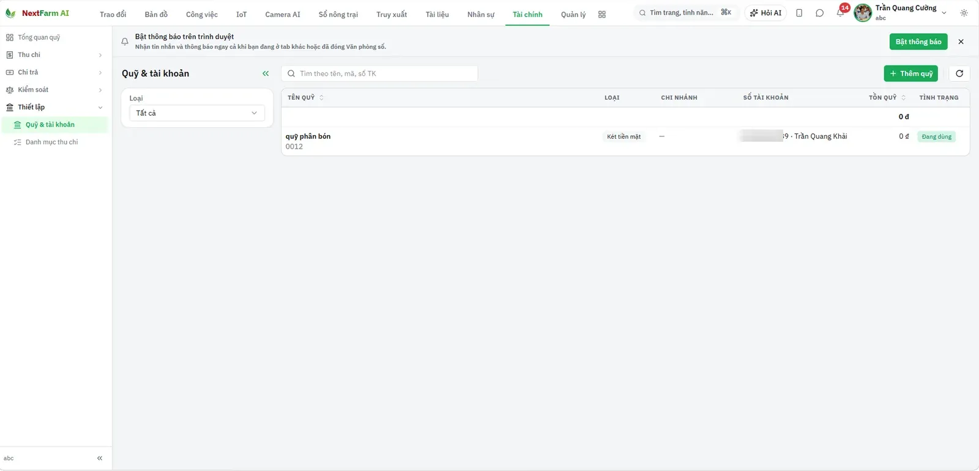The height and width of the screenshot is (471, 979).
Task: Open the Quản lý tab
Action: pyautogui.click(x=573, y=14)
